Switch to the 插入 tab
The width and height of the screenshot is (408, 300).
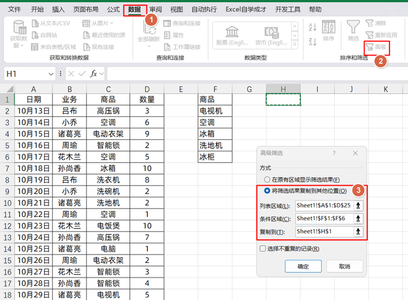pyautogui.click(x=58, y=10)
